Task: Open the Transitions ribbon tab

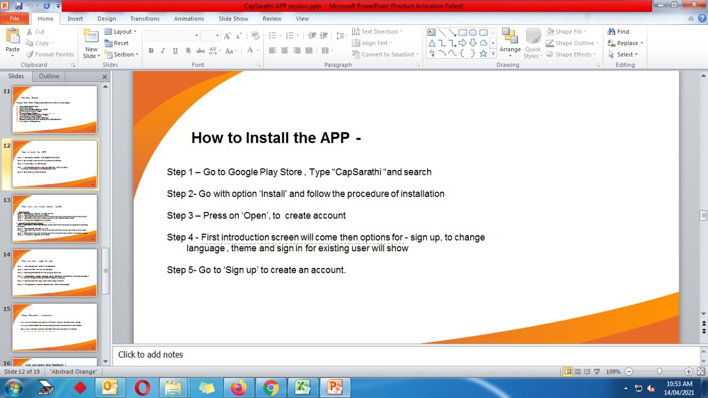Action: click(145, 18)
